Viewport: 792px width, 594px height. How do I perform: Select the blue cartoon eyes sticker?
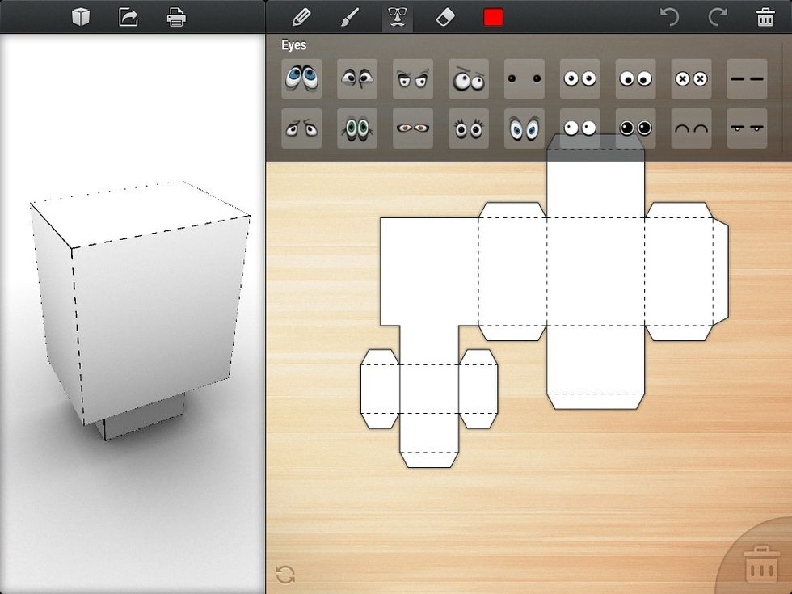tap(301, 78)
